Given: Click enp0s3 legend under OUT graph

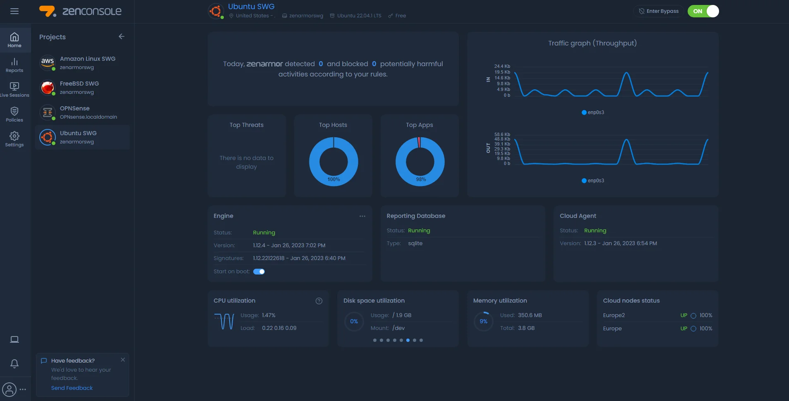Looking at the screenshot, I should click(x=593, y=181).
